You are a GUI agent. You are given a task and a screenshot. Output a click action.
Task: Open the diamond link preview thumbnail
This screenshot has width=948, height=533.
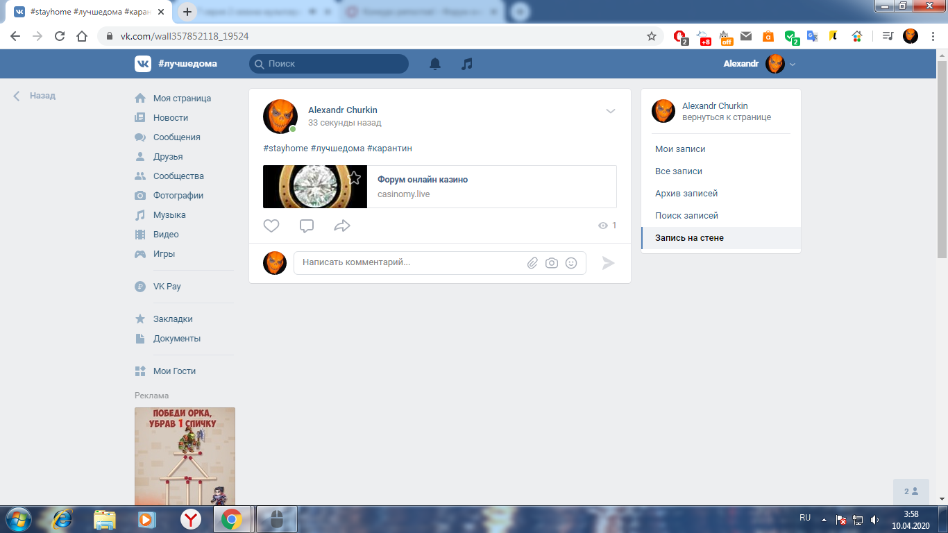click(315, 187)
